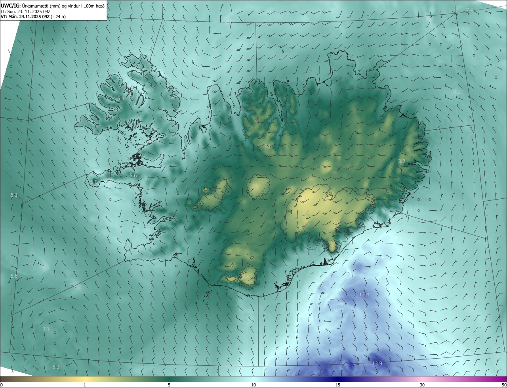The image size is (507, 388).
Task: Click the 3.2 value in east Iceland
Action: click(402, 161)
